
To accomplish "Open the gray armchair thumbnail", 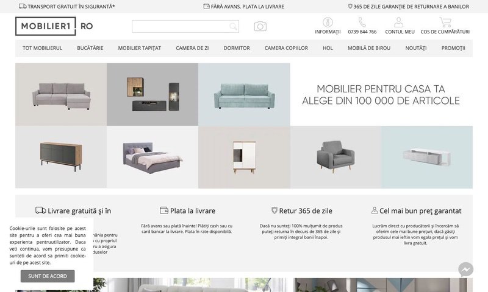I will [x=335, y=157].
